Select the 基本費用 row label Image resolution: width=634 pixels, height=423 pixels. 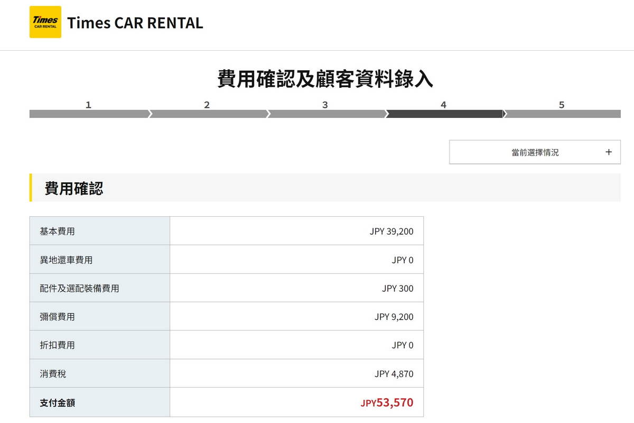(57, 231)
